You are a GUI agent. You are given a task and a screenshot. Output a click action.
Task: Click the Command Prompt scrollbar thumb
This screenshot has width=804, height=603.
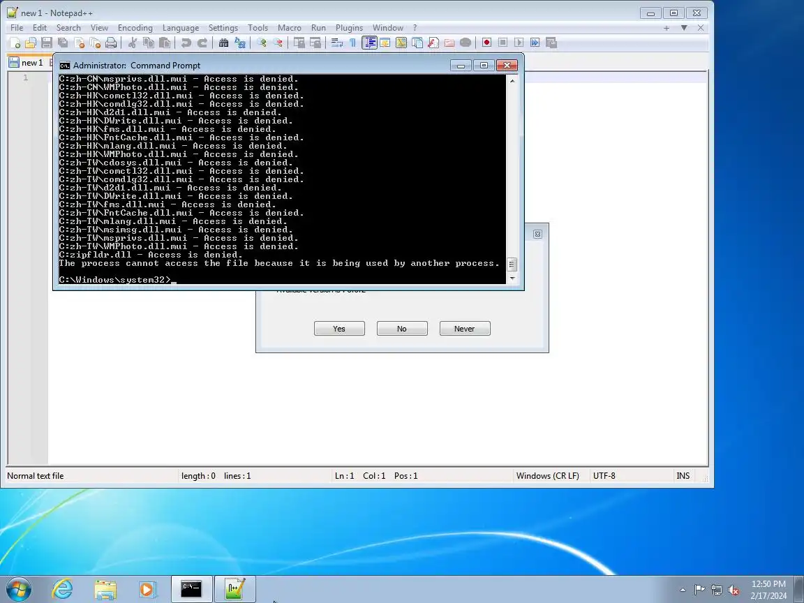pos(512,265)
